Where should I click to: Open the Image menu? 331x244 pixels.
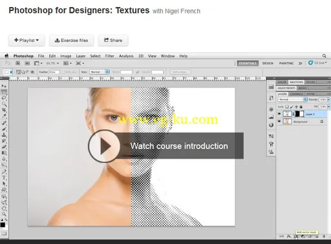(x=66, y=56)
